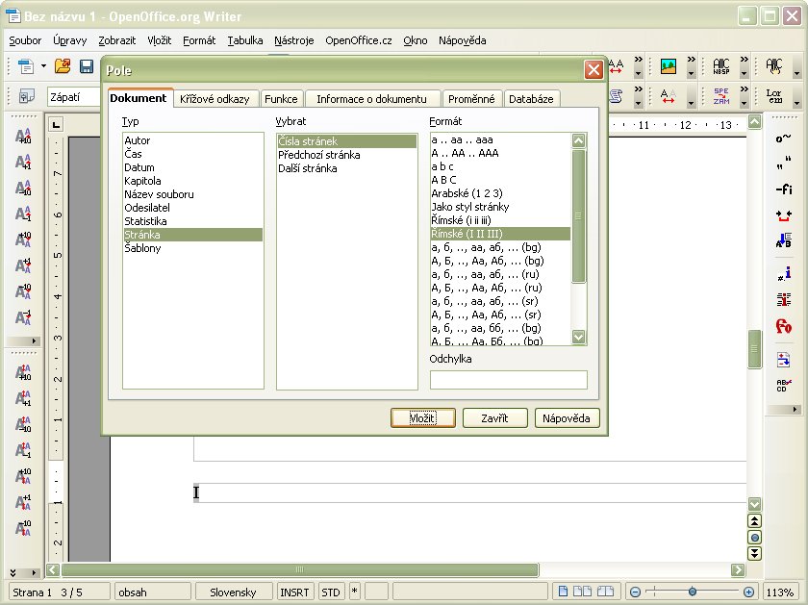Open dropdown arrow beside ABC hand icon
Viewport: 808px width, 605px height.
[796, 73]
